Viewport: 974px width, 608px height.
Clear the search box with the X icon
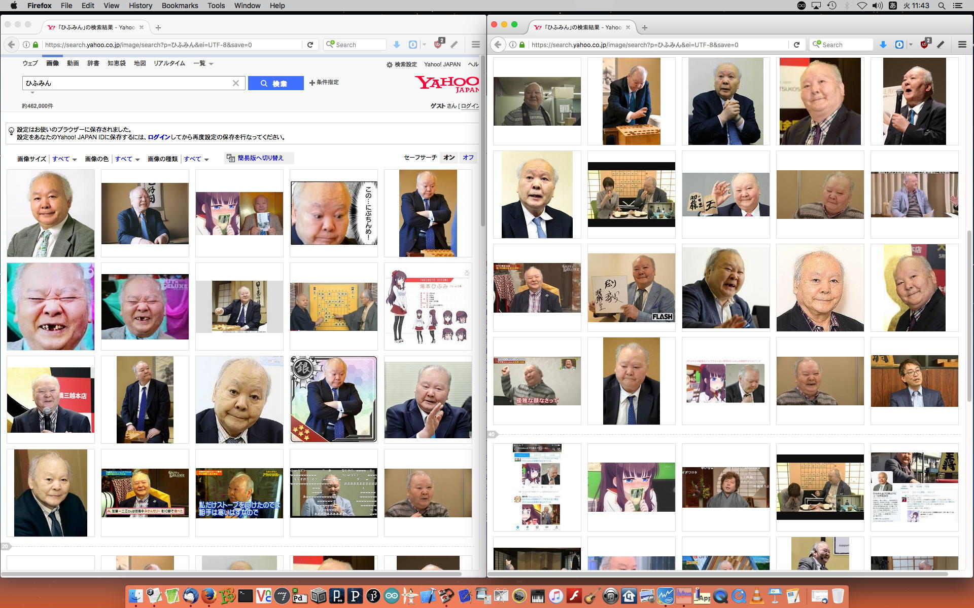[x=235, y=83]
